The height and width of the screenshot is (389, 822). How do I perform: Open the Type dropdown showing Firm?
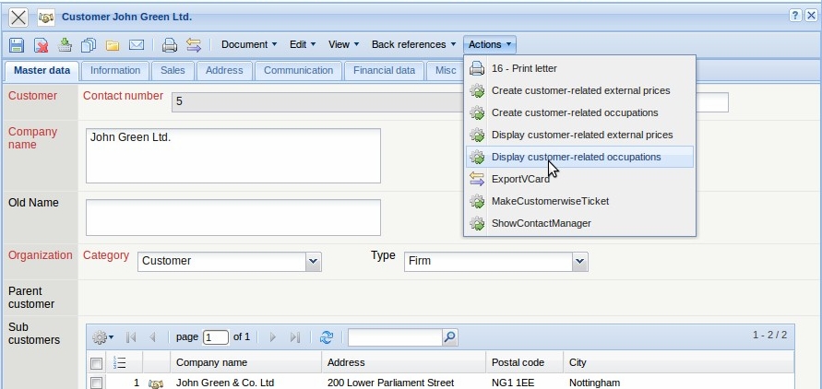click(579, 262)
